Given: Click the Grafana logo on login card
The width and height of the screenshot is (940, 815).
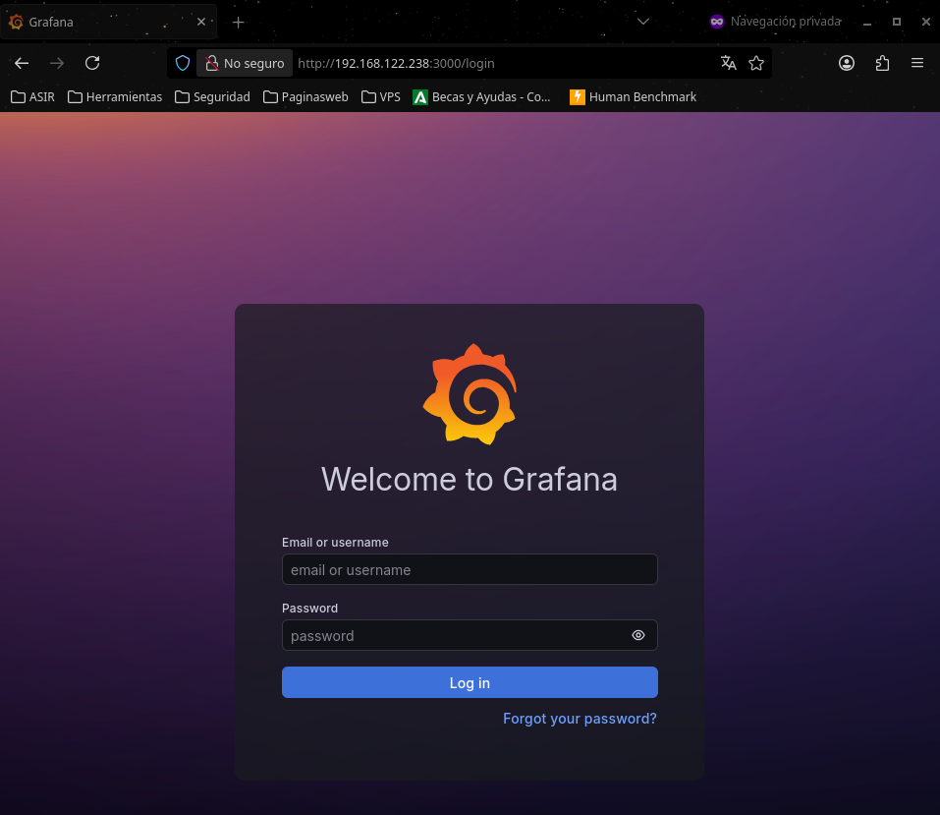Looking at the screenshot, I should click(x=470, y=394).
